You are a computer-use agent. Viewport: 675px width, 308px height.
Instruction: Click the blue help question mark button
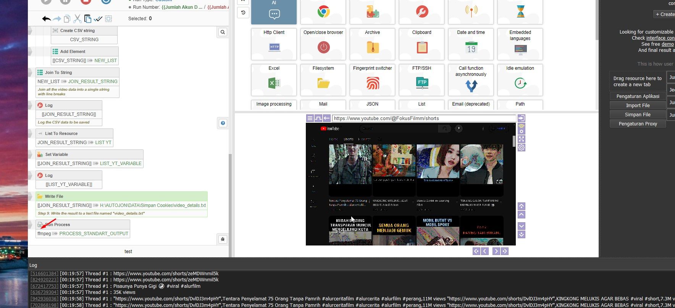click(x=223, y=123)
